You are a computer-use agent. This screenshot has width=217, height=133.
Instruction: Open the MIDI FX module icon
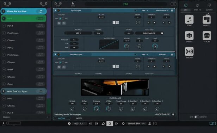tap(207, 19)
